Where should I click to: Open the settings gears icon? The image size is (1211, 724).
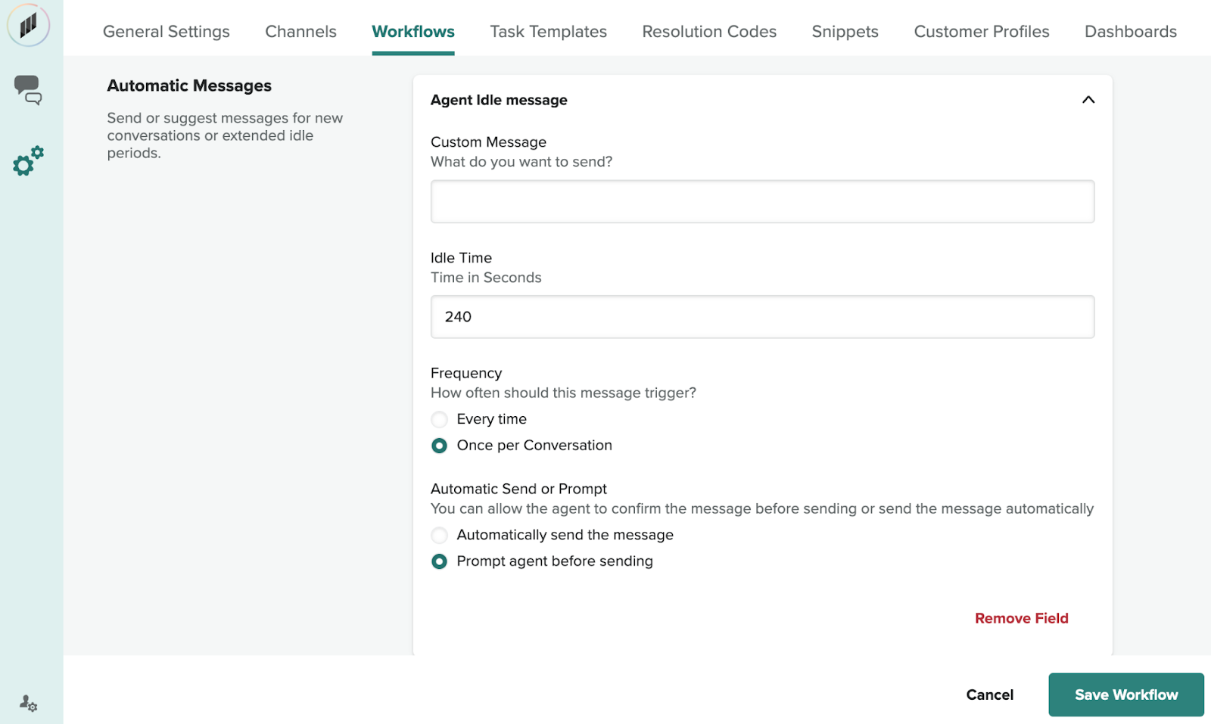tap(28, 161)
